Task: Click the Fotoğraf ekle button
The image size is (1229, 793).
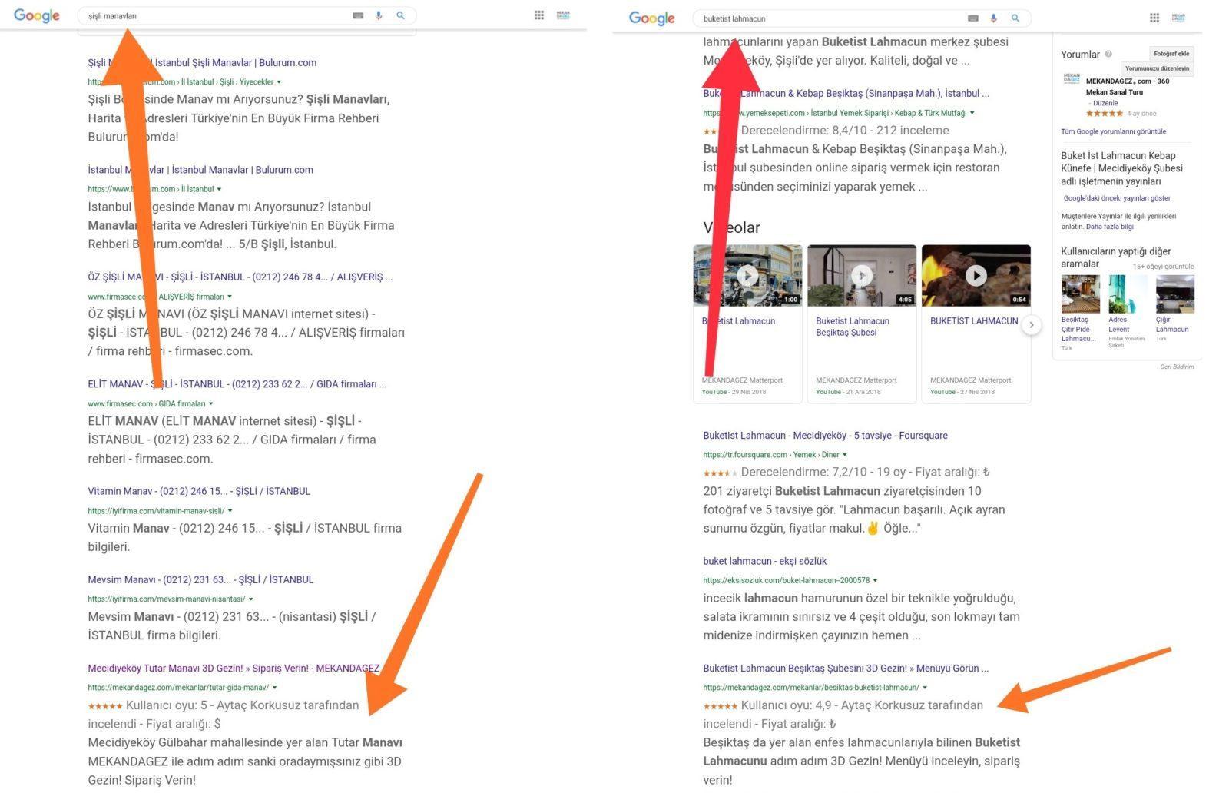Action: 1171,54
